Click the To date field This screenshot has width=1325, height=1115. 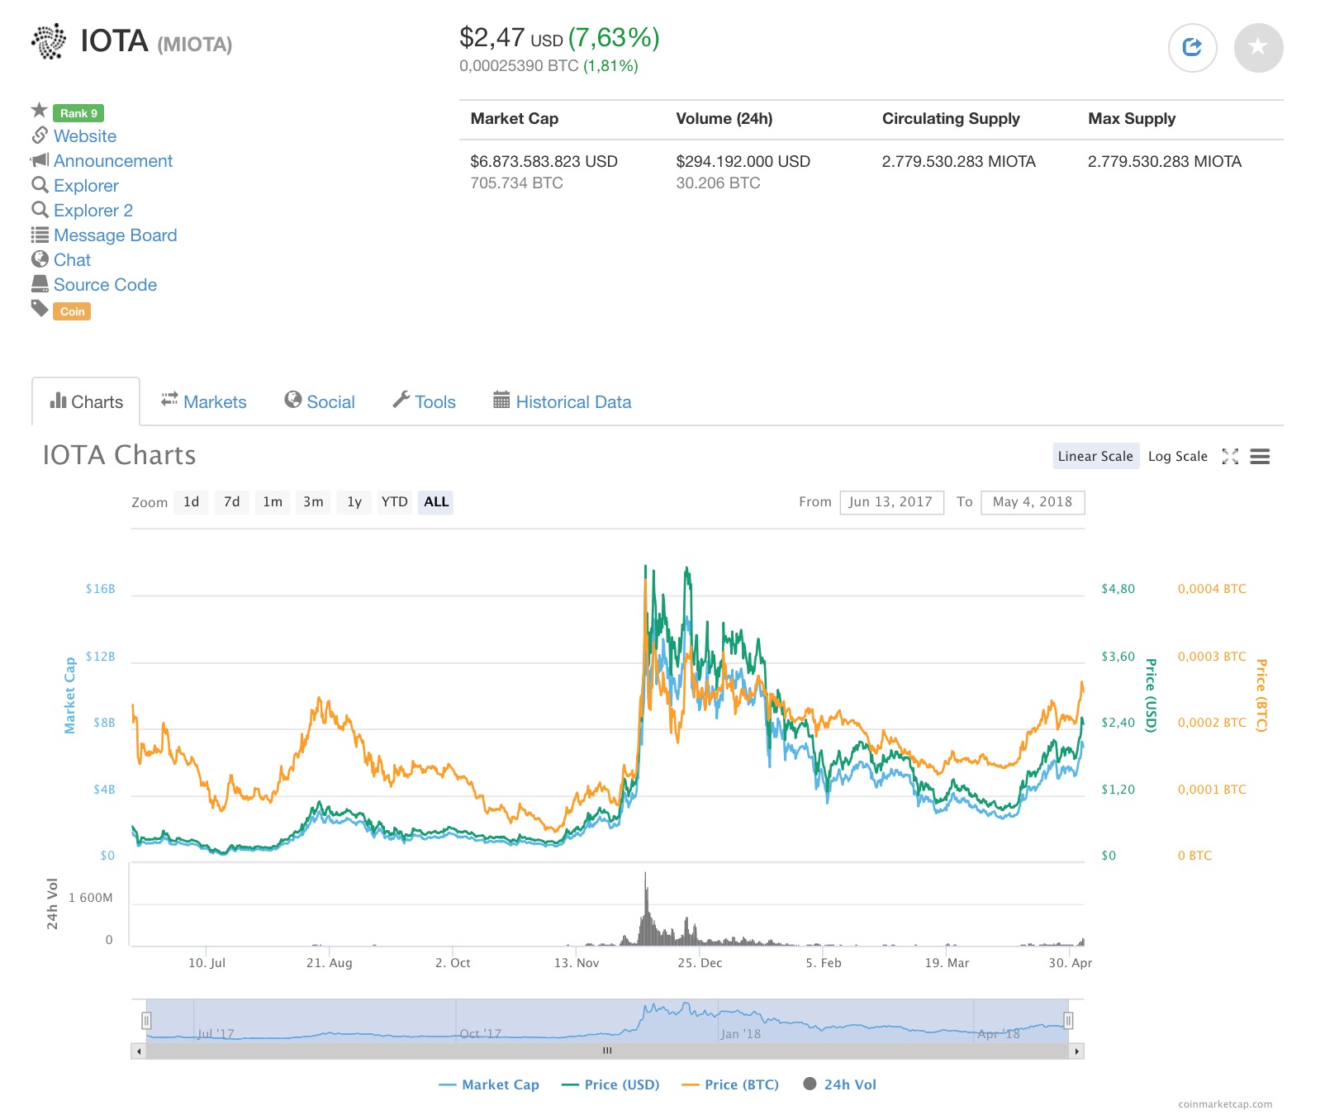pos(1033,502)
